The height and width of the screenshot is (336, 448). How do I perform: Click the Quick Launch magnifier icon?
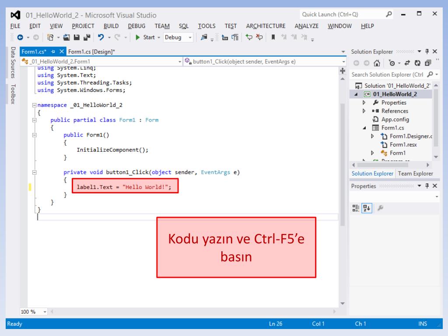(389, 14)
